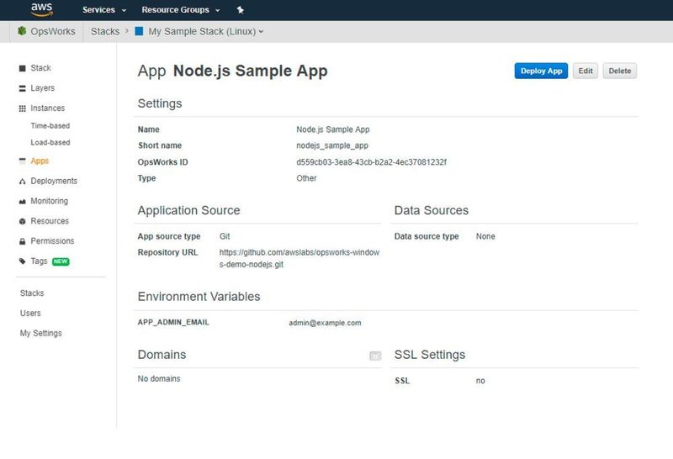
Task: Click the Stack sidebar icon
Action: click(x=23, y=68)
